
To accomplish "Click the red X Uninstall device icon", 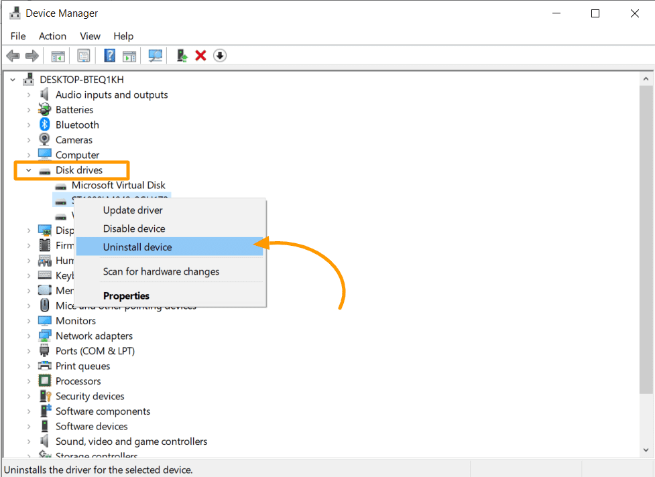I will pos(200,55).
